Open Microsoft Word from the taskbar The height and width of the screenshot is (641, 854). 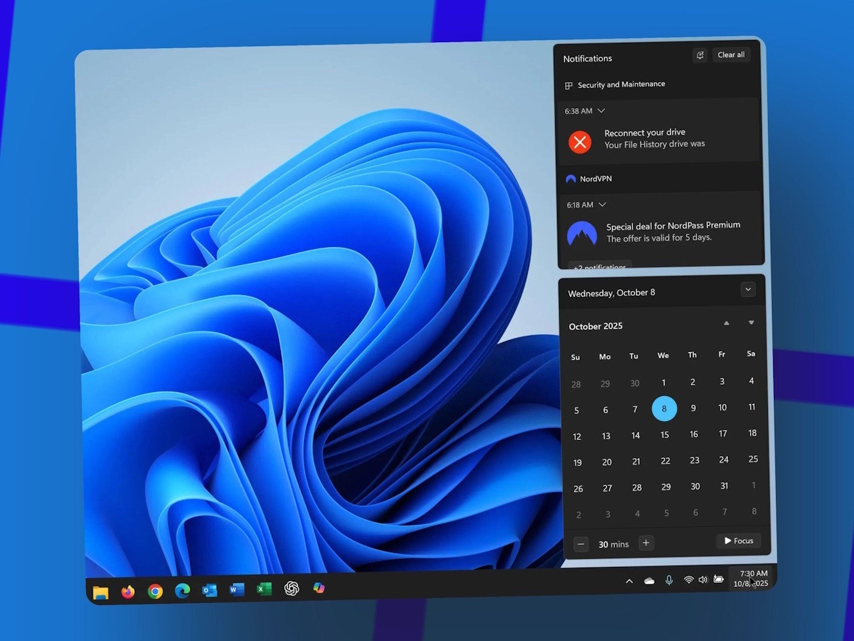[237, 590]
